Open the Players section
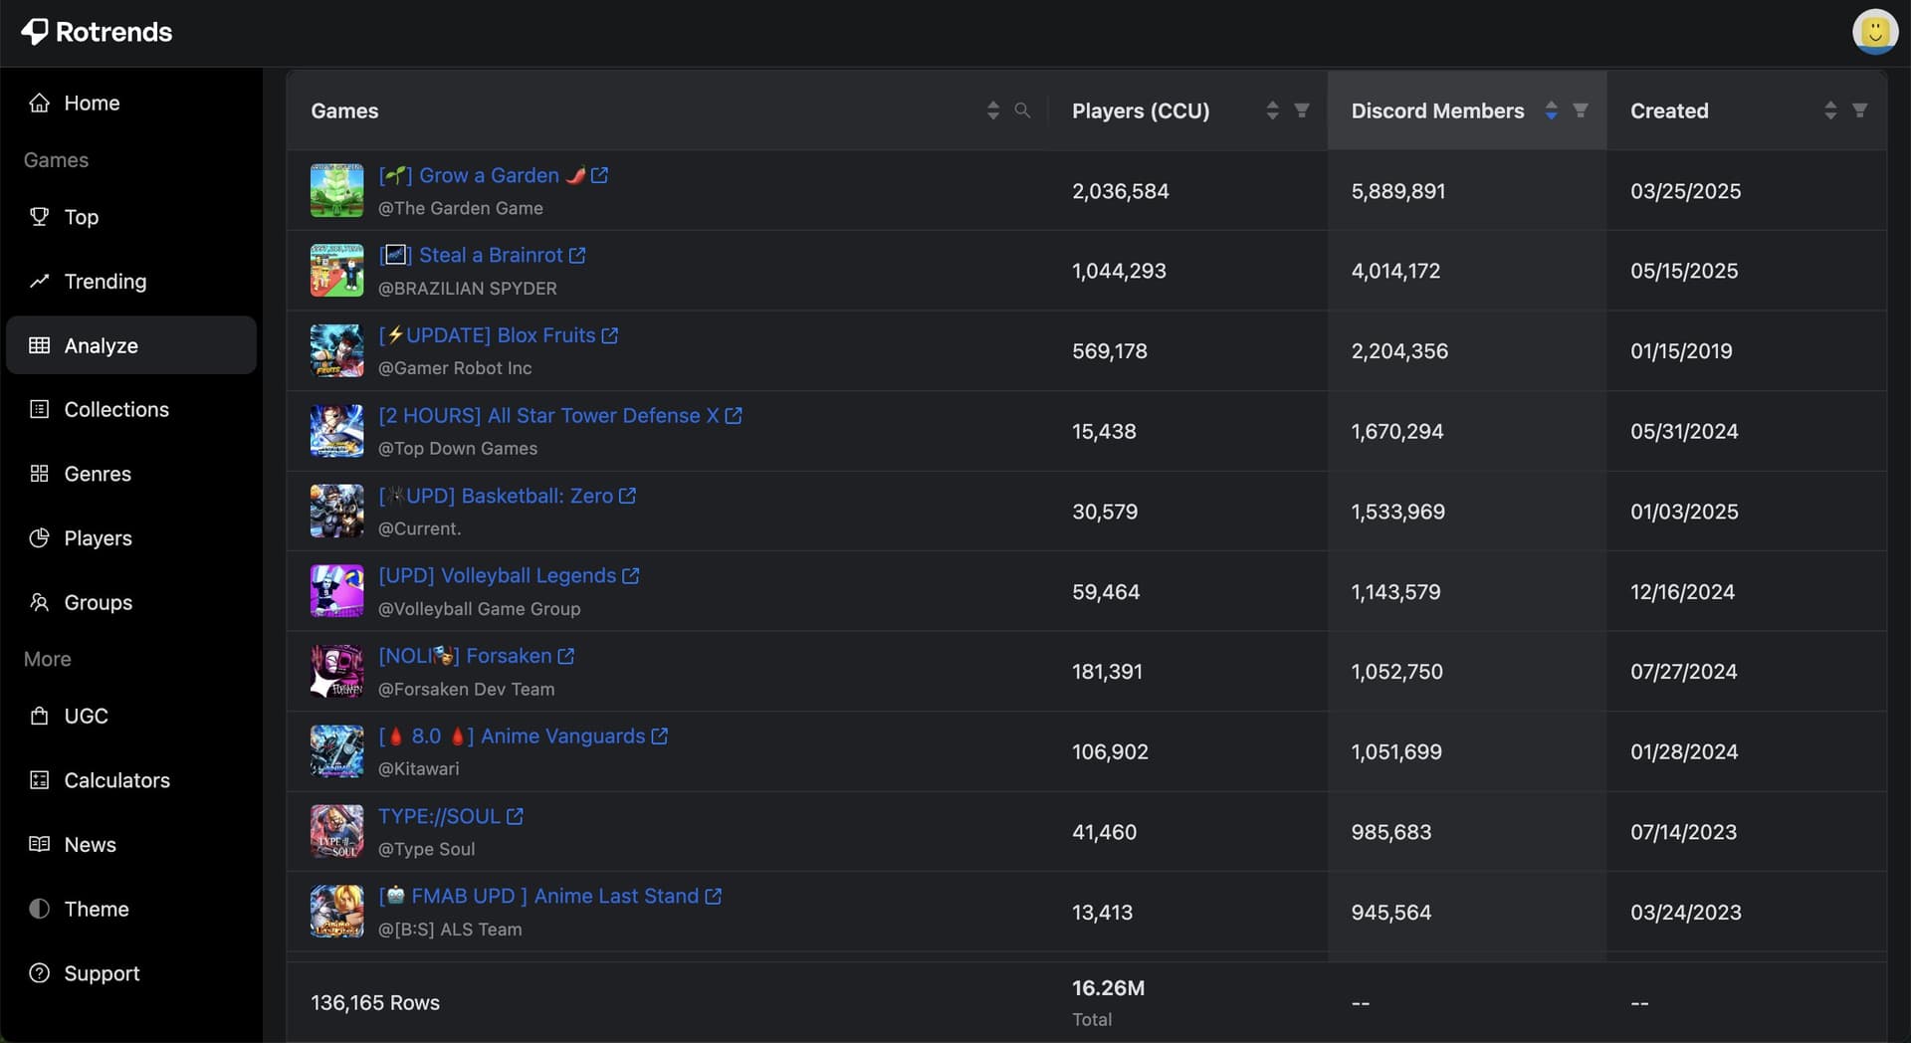This screenshot has height=1043, width=1911. (99, 537)
